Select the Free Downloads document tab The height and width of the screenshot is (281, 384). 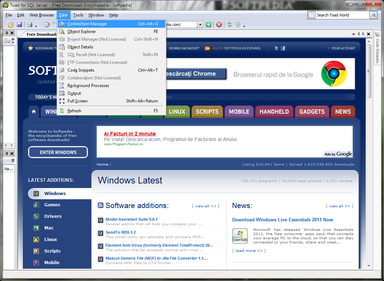click(40, 34)
